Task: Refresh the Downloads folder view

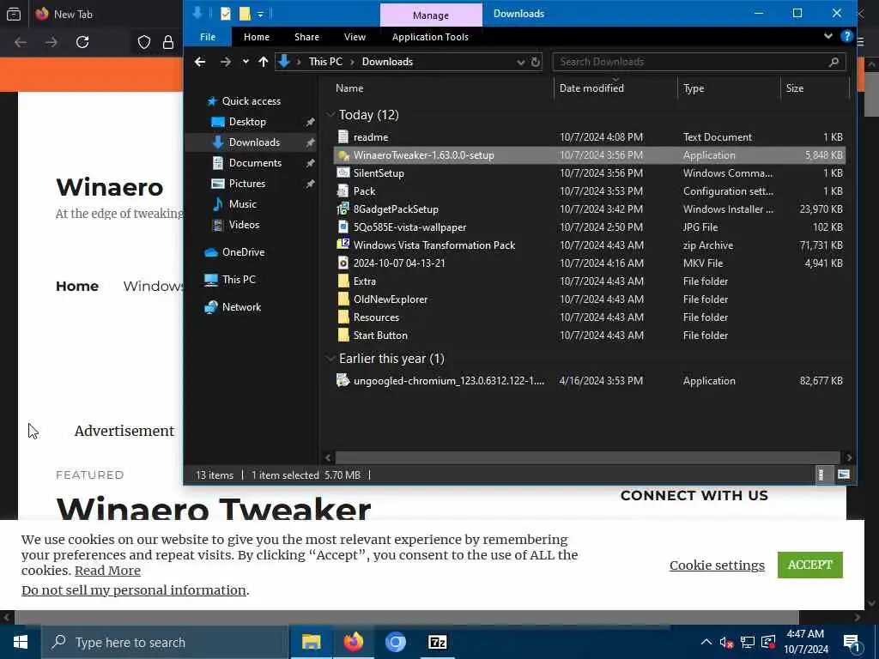Action: click(536, 62)
